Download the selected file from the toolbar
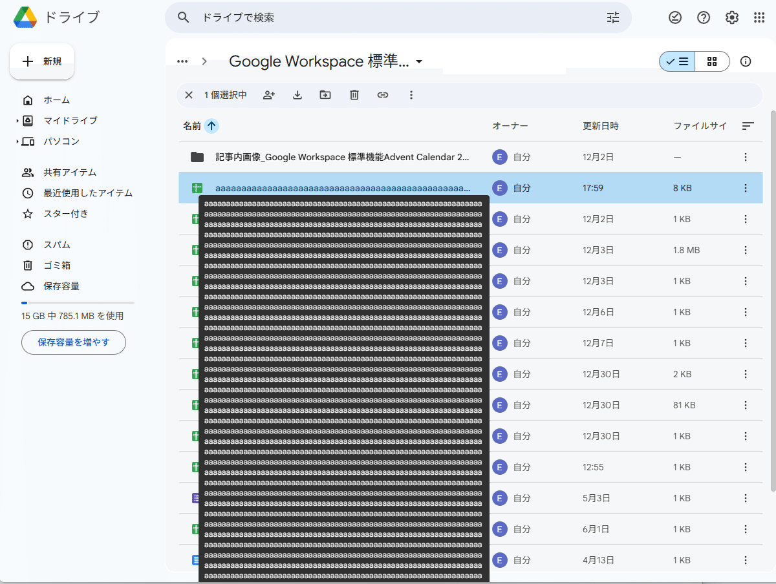776x584 pixels. coord(297,95)
